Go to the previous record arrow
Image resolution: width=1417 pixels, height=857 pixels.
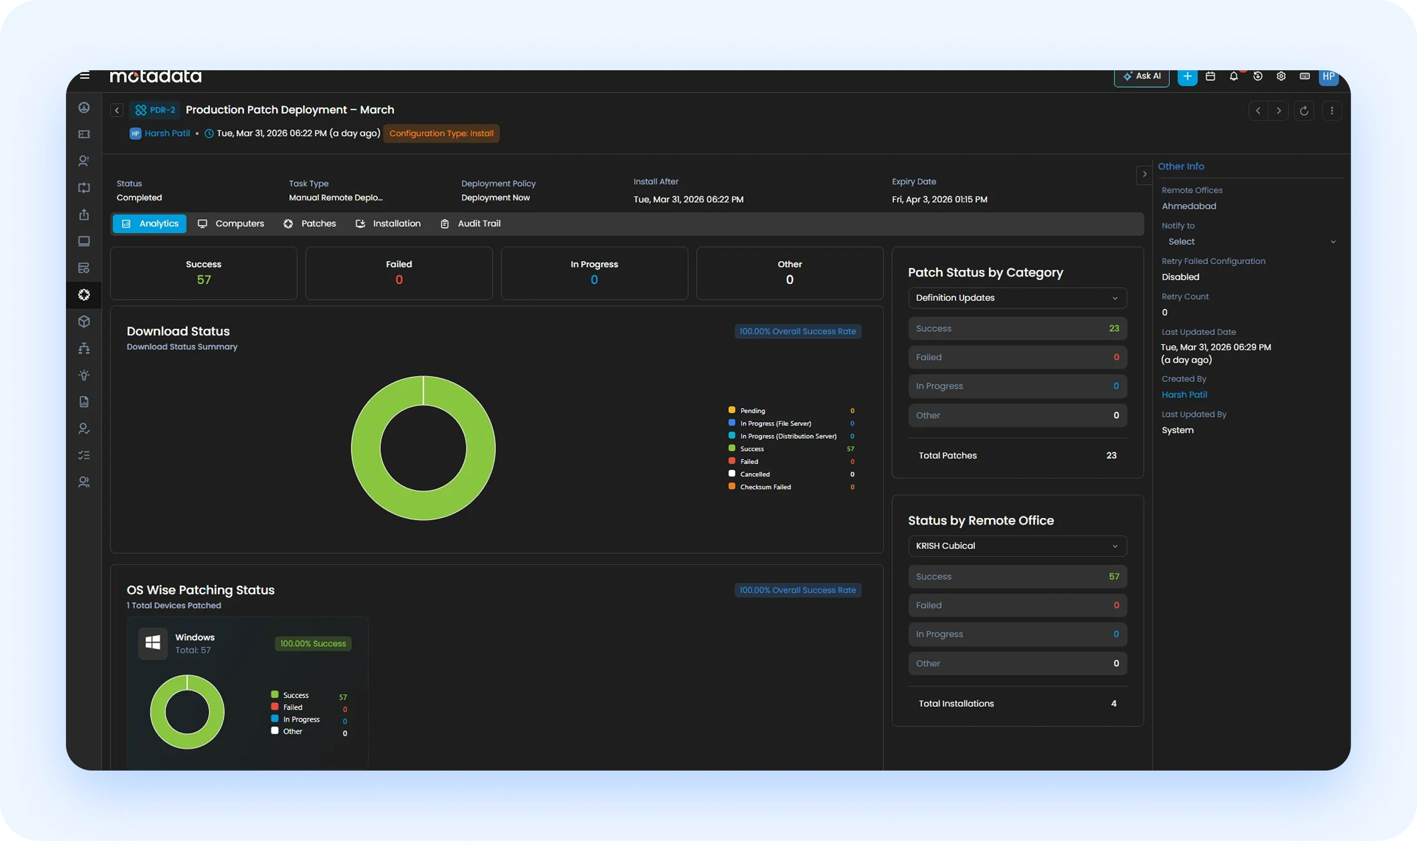tap(1257, 111)
